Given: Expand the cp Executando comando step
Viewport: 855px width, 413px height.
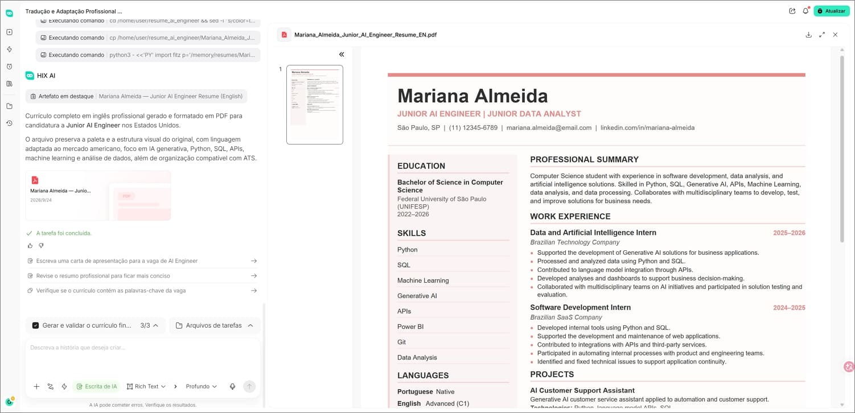Looking at the screenshot, I should [x=148, y=38].
